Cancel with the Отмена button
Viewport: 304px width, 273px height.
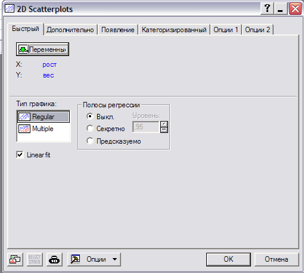tap(277, 259)
